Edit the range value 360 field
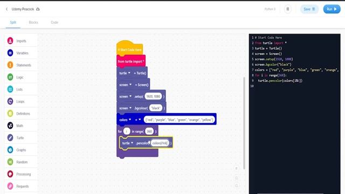The image size is (345, 194). click(149, 131)
